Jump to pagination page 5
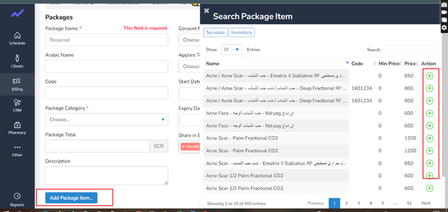 point(383,203)
